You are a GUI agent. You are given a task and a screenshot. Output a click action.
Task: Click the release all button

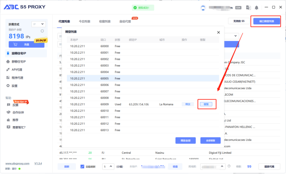tap(185, 141)
